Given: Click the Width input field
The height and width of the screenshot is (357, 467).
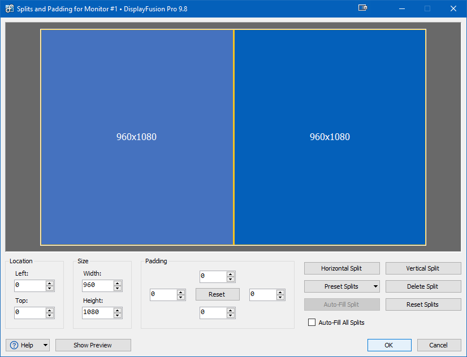Looking at the screenshot, I should [97, 285].
